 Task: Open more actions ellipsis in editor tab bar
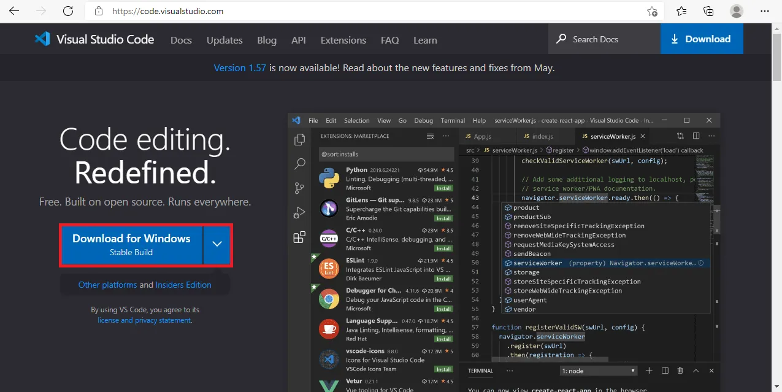[x=711, y=136]
